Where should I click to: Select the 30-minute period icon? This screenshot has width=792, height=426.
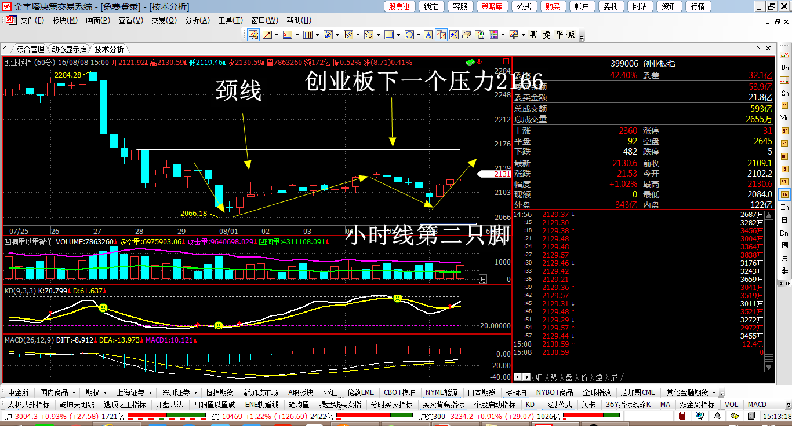click(x=784, y=181)
